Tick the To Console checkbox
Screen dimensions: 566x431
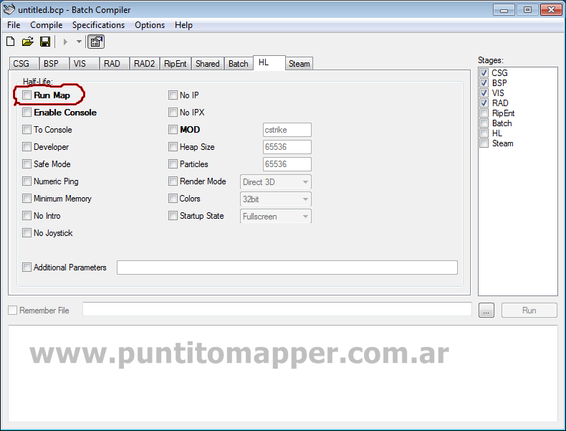click(27, 129)
